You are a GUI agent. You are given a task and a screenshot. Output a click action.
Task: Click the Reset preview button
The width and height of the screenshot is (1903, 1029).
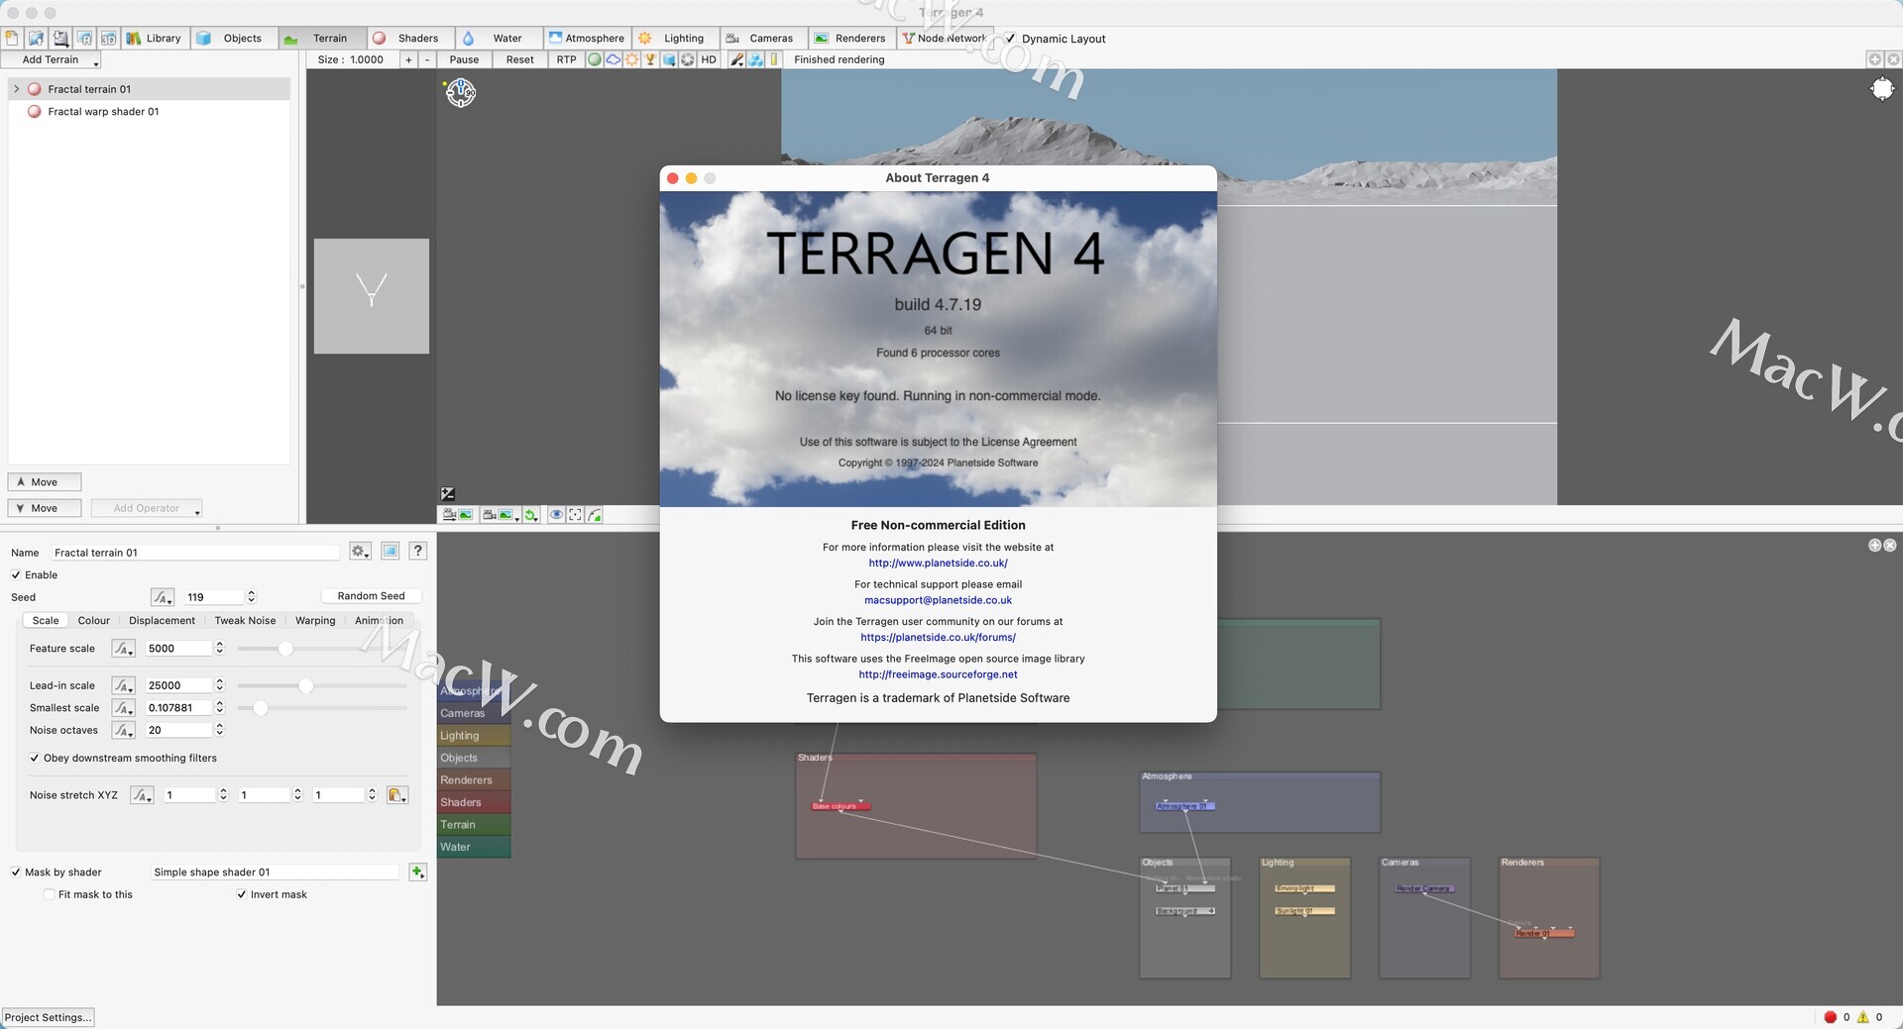519,59
